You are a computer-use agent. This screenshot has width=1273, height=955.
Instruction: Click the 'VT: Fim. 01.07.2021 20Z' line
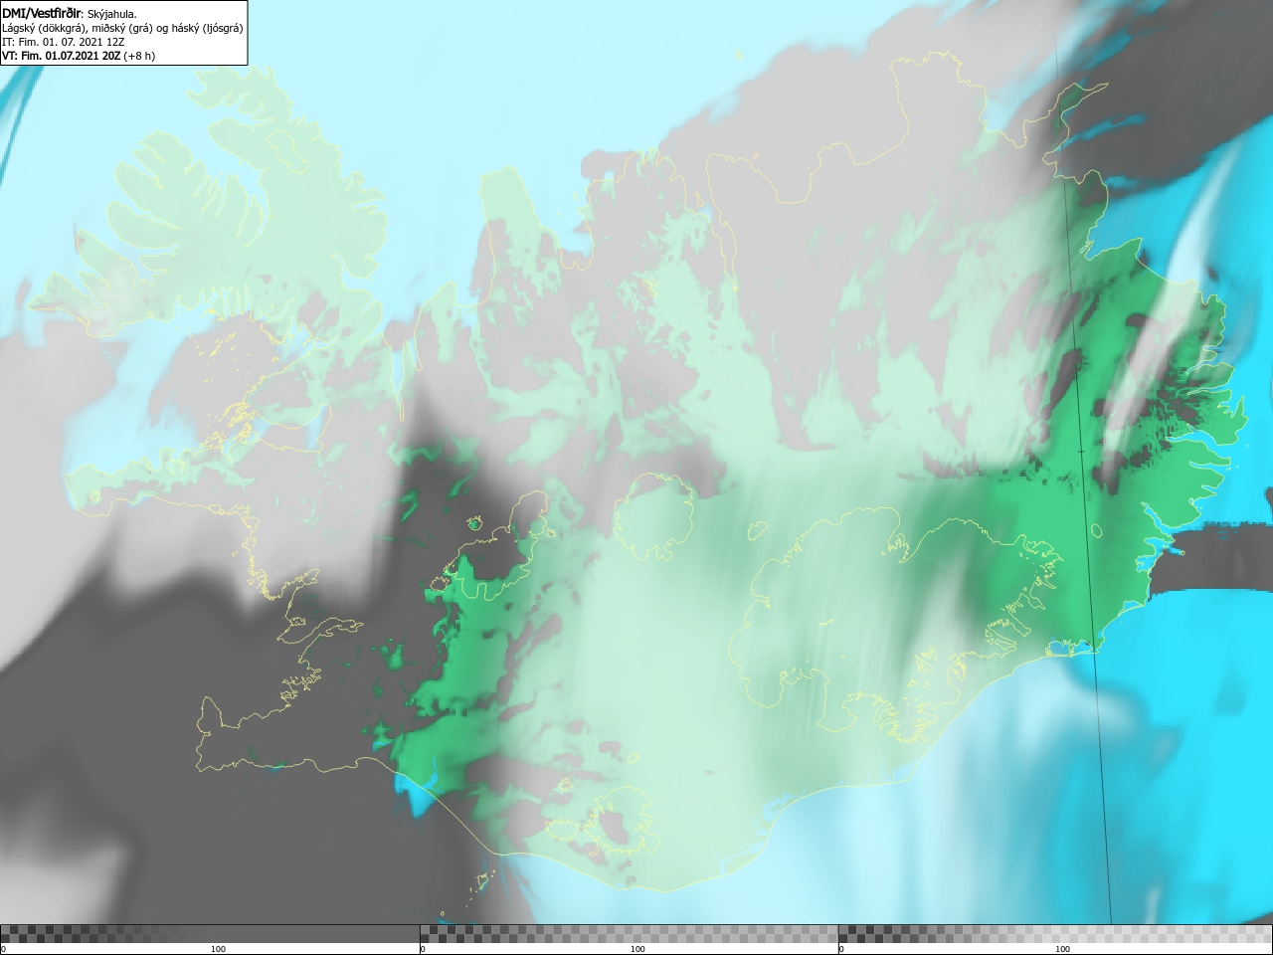tap(62, 56)
